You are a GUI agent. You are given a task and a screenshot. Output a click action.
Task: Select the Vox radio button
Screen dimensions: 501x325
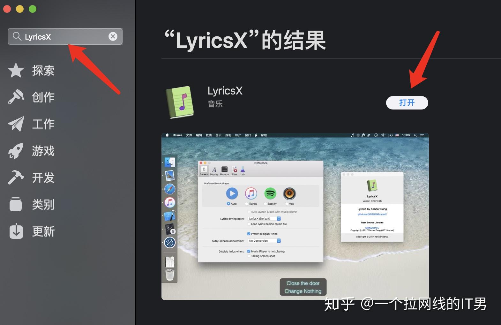[287, 204]
